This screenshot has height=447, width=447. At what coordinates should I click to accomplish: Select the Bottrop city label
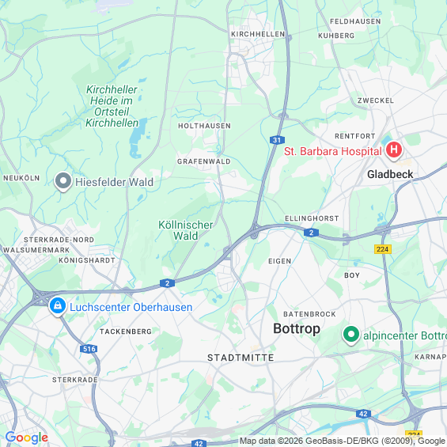(297, 328)
